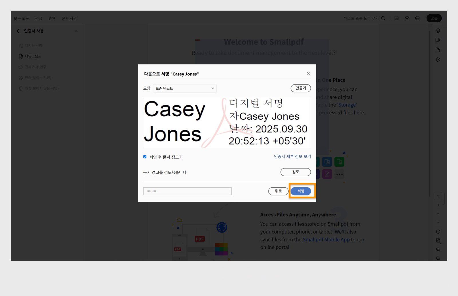This screenshot has height=296, width=458.
Task: Click the print icon
Action: tap(418, 18)
